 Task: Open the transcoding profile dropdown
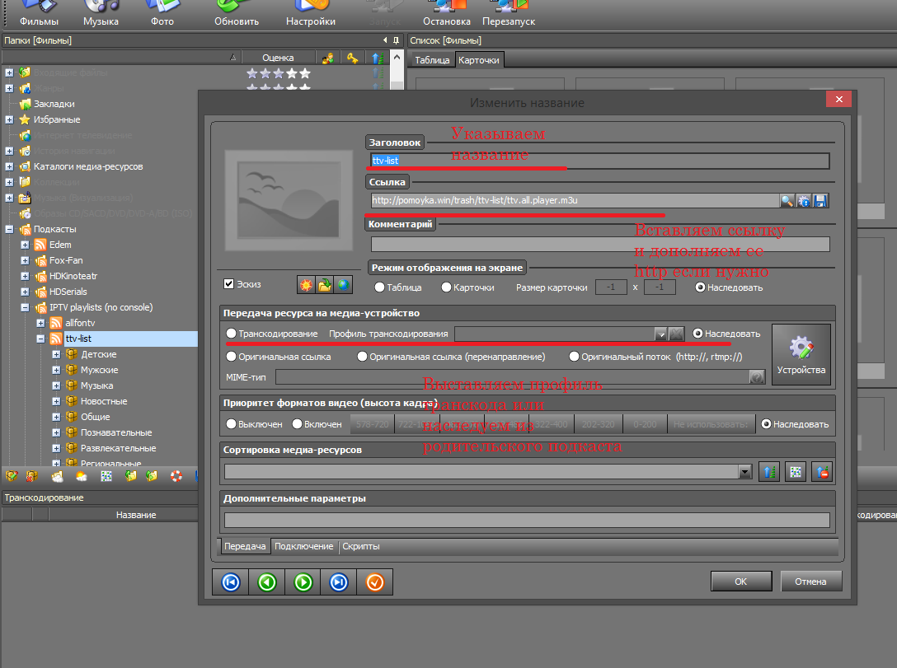[660, 334]
